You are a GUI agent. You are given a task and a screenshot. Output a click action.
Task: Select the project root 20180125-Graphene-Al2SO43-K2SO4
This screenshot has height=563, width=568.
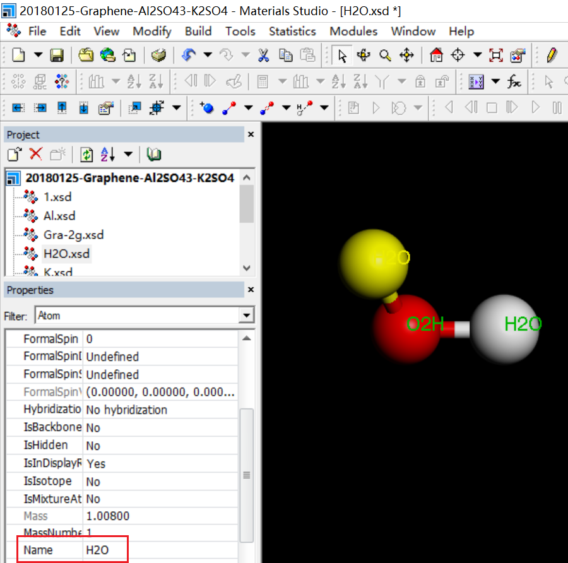point(129,178)
